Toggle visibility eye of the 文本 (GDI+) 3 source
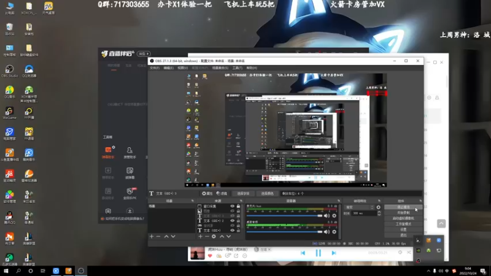 [x=233, y=216]
